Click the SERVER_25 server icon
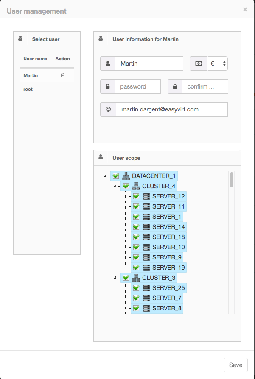This screenshot has width=255, height=379. (x=146, y=288)
